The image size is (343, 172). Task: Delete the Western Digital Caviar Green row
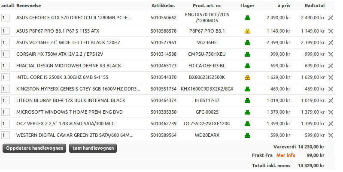[x=331, y=136]
